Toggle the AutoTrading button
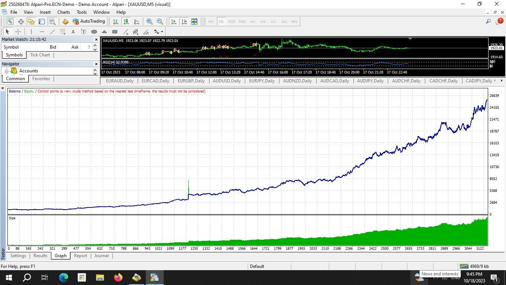This screenshot has height=285, width=506. pos(89,22)
